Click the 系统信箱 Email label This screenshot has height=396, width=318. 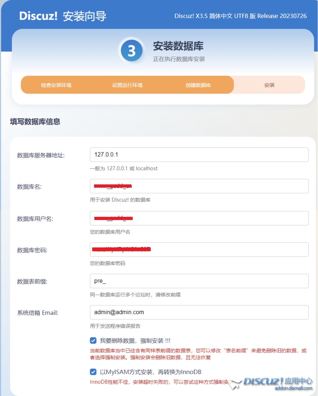[38, 313]
